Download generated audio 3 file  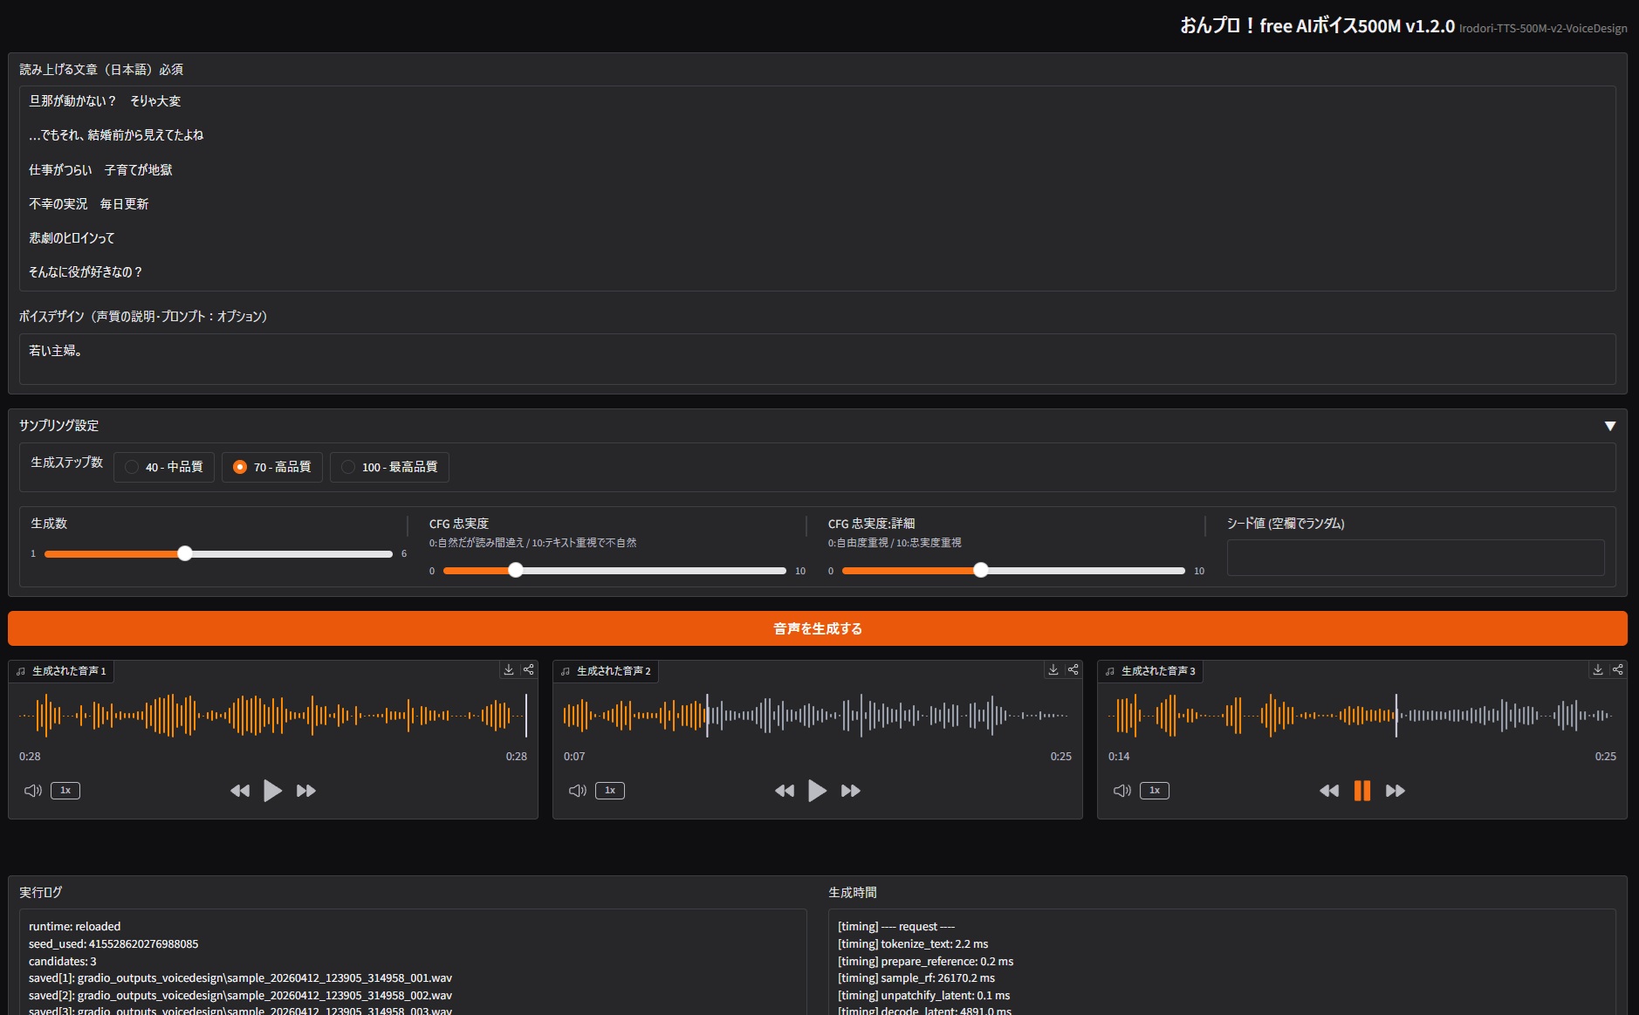tap(1598, 669)
